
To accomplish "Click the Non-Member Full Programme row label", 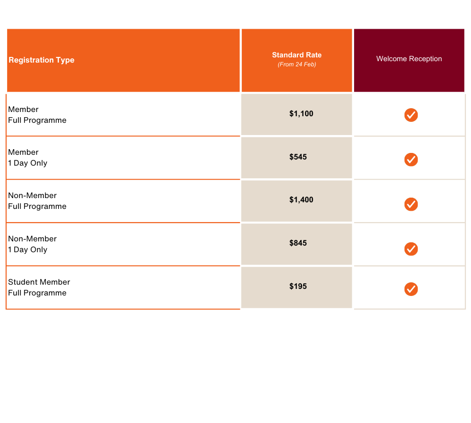I will pyautogui.click(x=37, y=201).
